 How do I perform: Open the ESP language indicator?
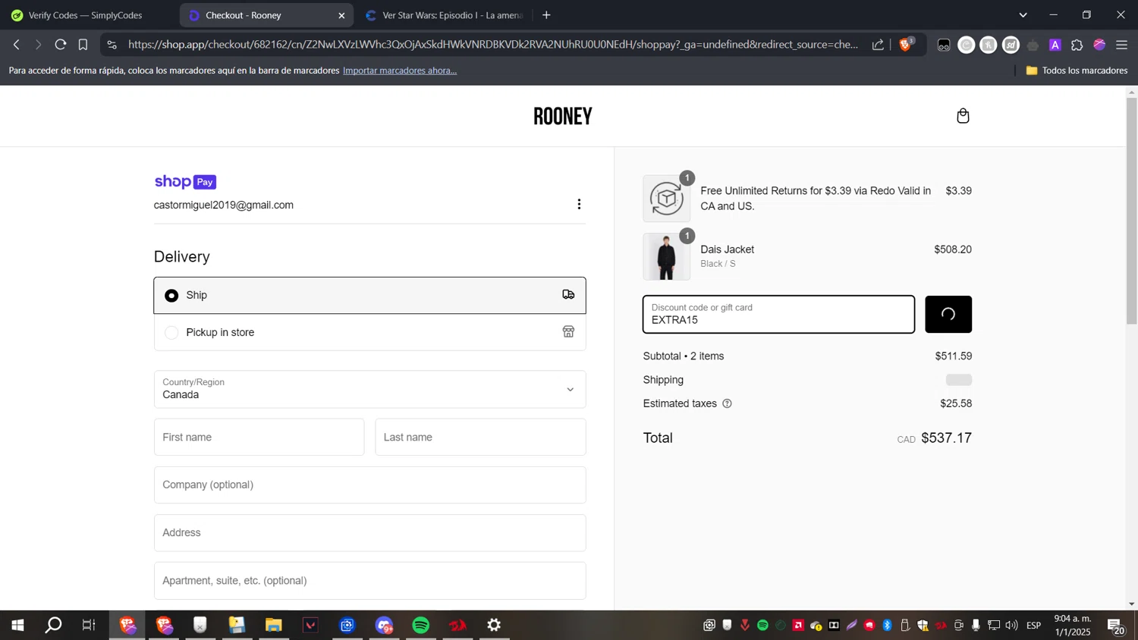pos(1033,626)
